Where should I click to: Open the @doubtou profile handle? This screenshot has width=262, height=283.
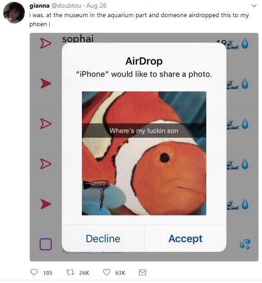[x=66, y=5]
